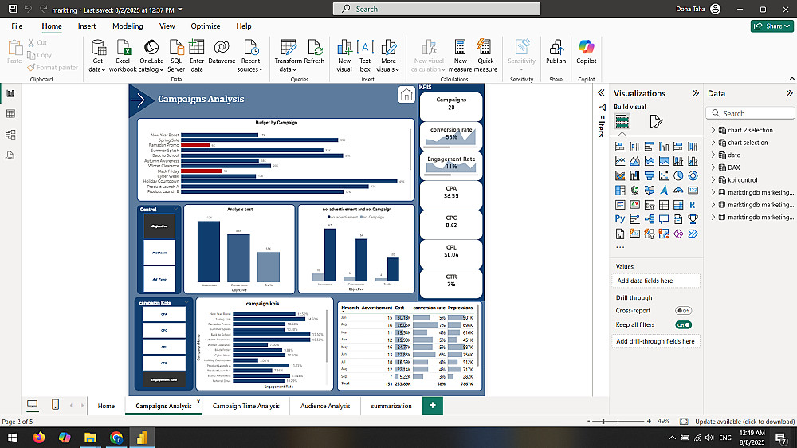This screenshot has height=448, width=797.
Task: Select the Stacked bar chart visual
Action: pyautogui.click(x=619, y=147)
